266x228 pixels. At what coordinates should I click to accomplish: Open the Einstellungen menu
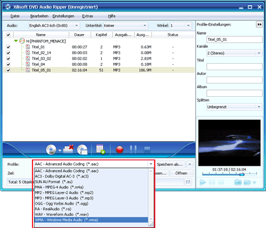pyautogui.click(x=63, y=16)
